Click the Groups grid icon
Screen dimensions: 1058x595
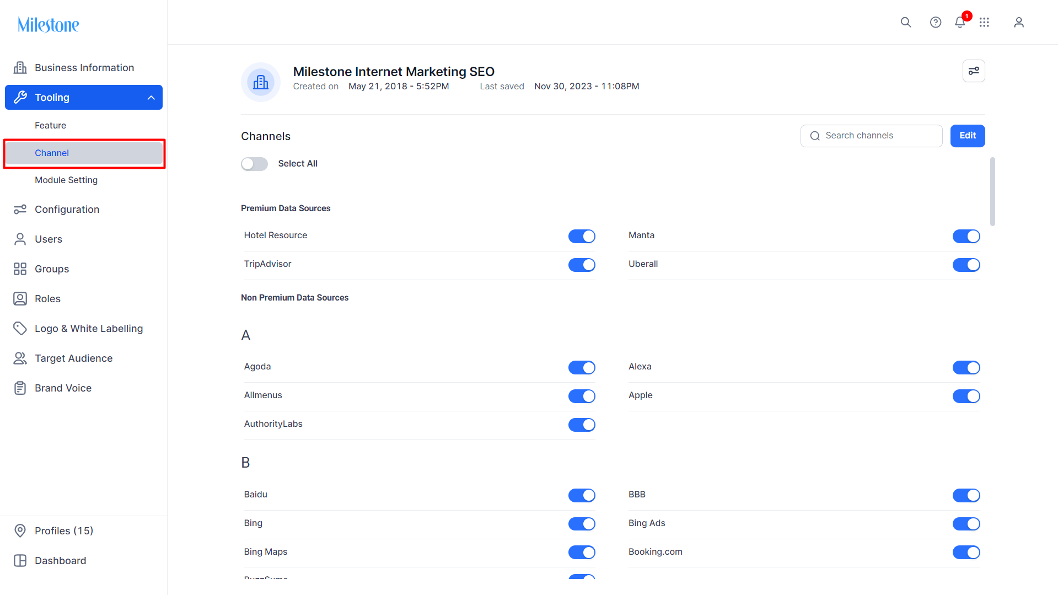coord(20,269)
